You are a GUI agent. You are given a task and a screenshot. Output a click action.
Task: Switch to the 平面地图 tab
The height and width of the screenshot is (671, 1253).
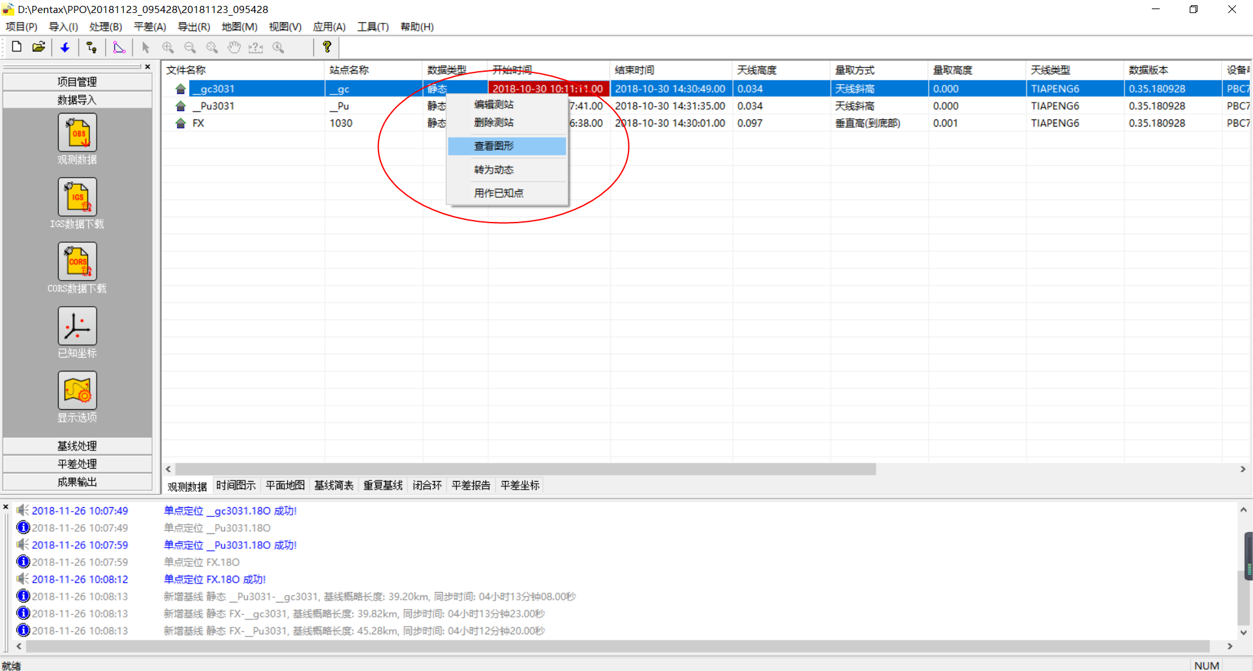285,486
